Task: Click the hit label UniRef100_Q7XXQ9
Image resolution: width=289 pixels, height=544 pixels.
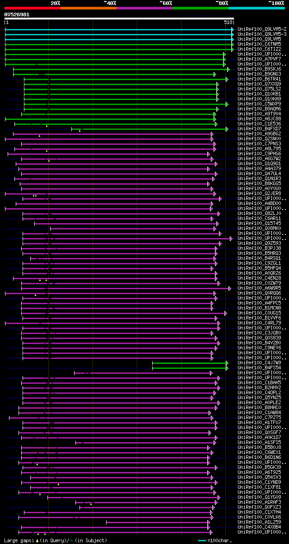Action: pyautogui.click(x=260, y=84)
